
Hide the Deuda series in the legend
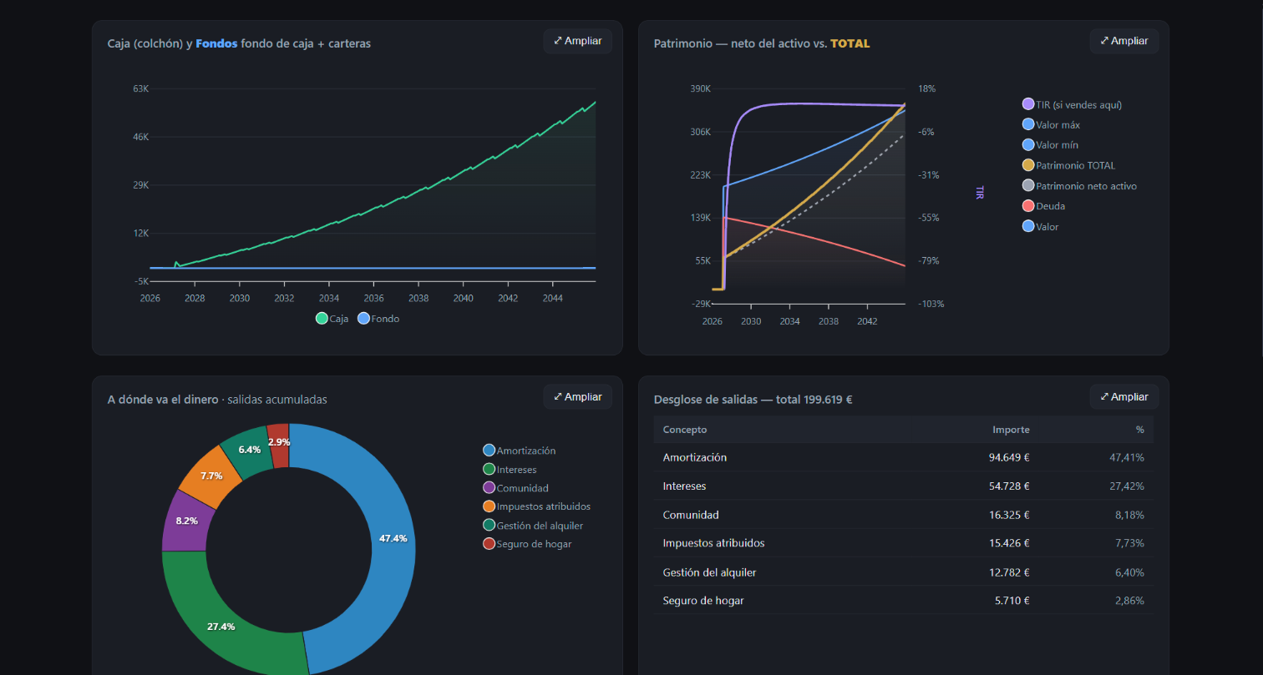click(x=1043, y=206)
